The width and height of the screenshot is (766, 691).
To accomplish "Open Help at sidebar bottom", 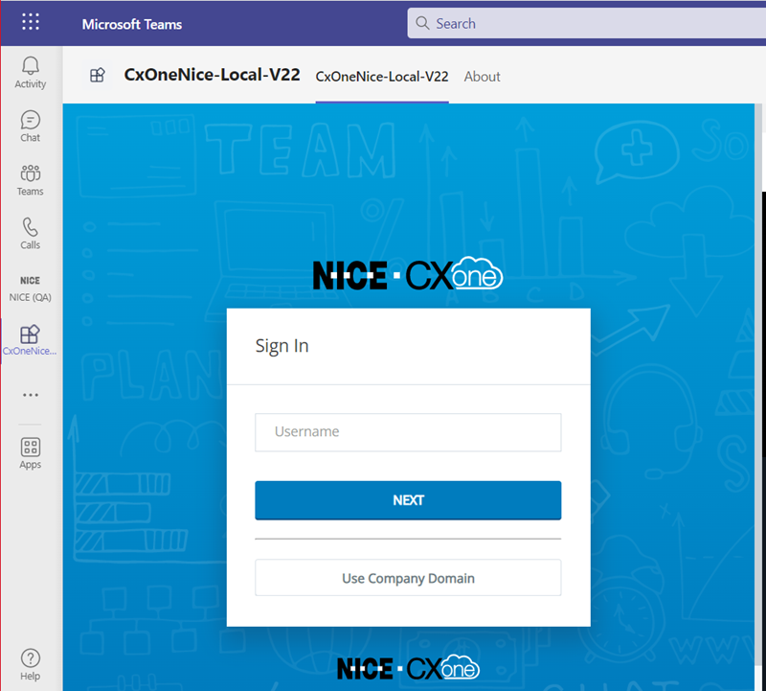I will pos(31,664).
